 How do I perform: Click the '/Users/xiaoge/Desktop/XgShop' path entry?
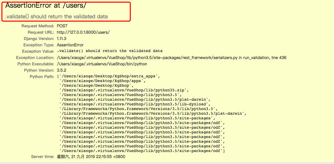(96, 86)
